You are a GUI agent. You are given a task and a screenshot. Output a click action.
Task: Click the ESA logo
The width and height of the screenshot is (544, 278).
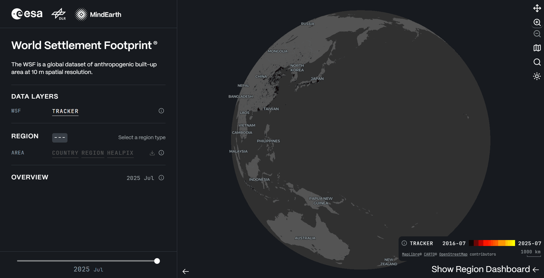[x=27, y=14]
